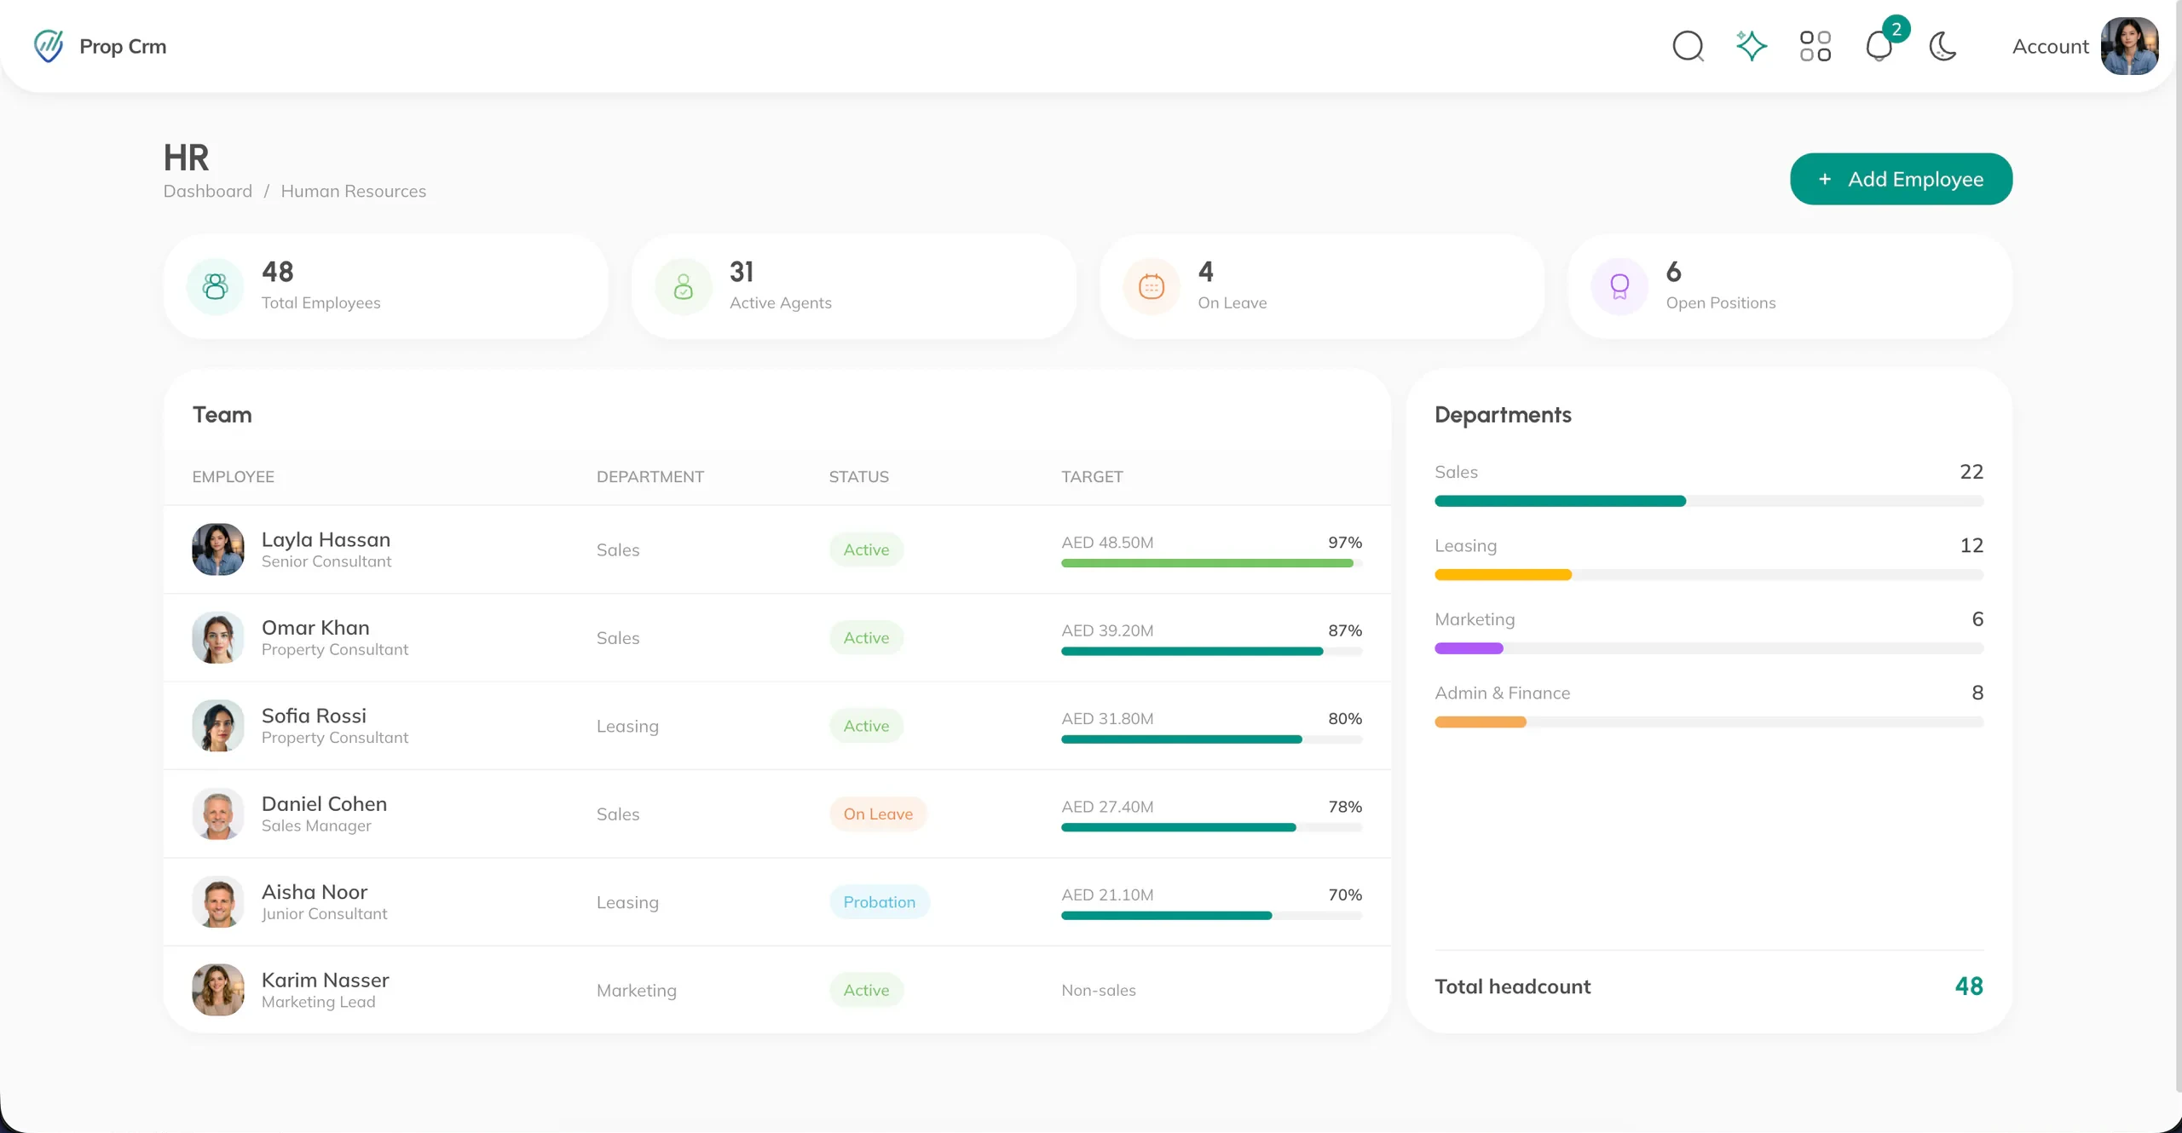Select the 4 On Leave value

(x=1205, y=272)
